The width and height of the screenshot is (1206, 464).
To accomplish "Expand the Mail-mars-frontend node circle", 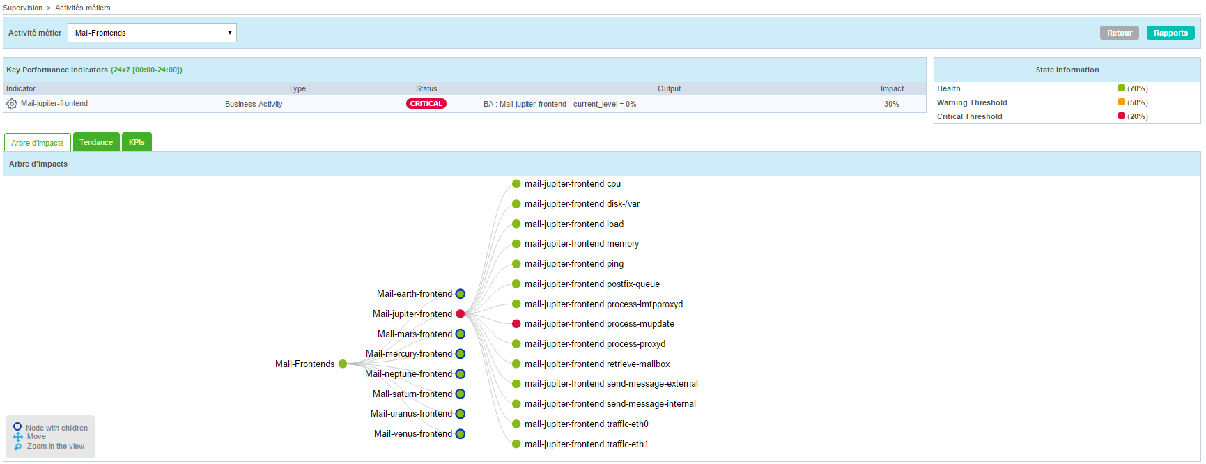I will tap(460, 334).
